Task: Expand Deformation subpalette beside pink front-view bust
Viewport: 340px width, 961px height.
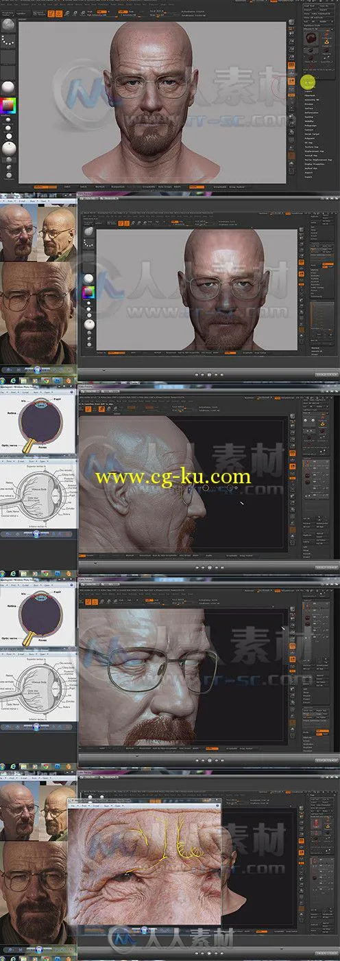Action: click(x=311, y=113)
